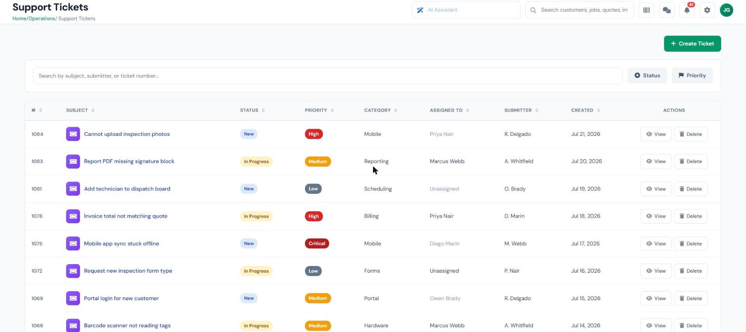Click Owen Brady assignee cell

click(x=445, y=298)
